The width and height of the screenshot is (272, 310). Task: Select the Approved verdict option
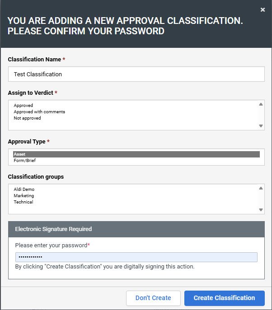[x=23, y=106]
